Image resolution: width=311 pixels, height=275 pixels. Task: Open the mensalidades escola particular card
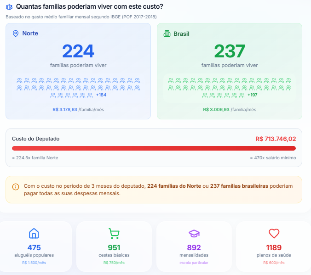(x=194, y=247)
